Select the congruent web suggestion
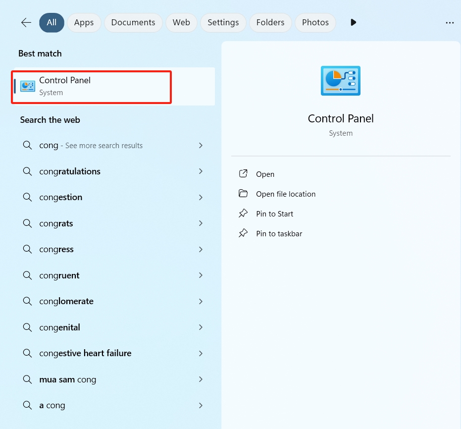Image resolution: width=461 pixels, height=429 pixels. click(59, 275)
